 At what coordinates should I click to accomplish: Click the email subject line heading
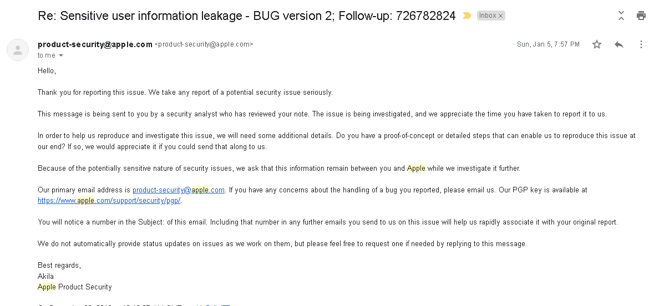[x=246, y=16]
